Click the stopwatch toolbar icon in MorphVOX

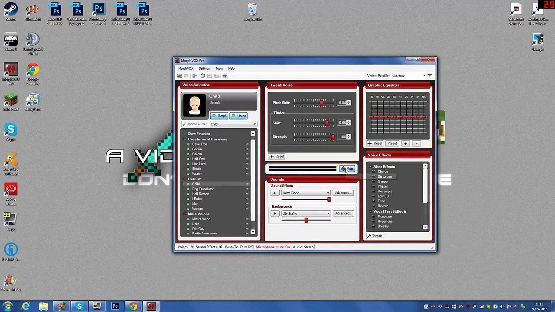click(x=202, y=76)
